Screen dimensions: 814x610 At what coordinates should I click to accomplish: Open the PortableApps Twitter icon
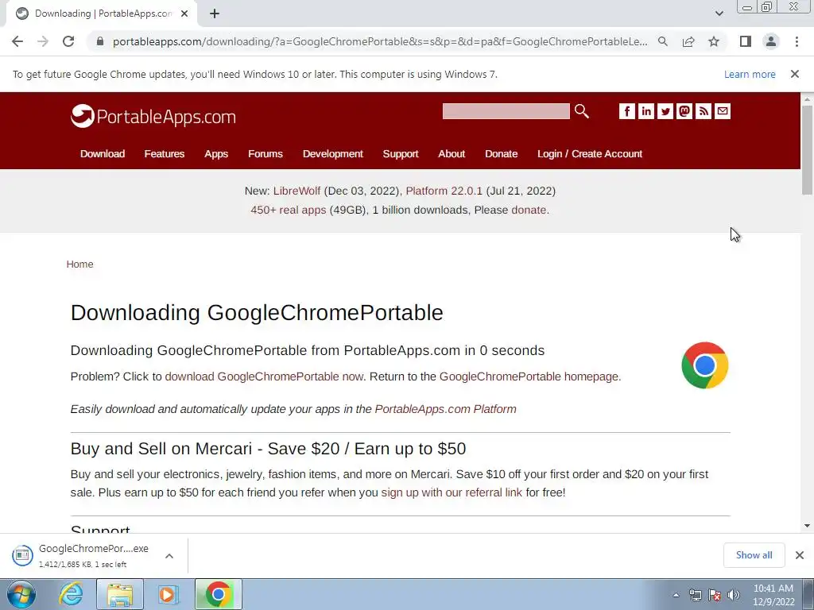[x=665, y=111]
